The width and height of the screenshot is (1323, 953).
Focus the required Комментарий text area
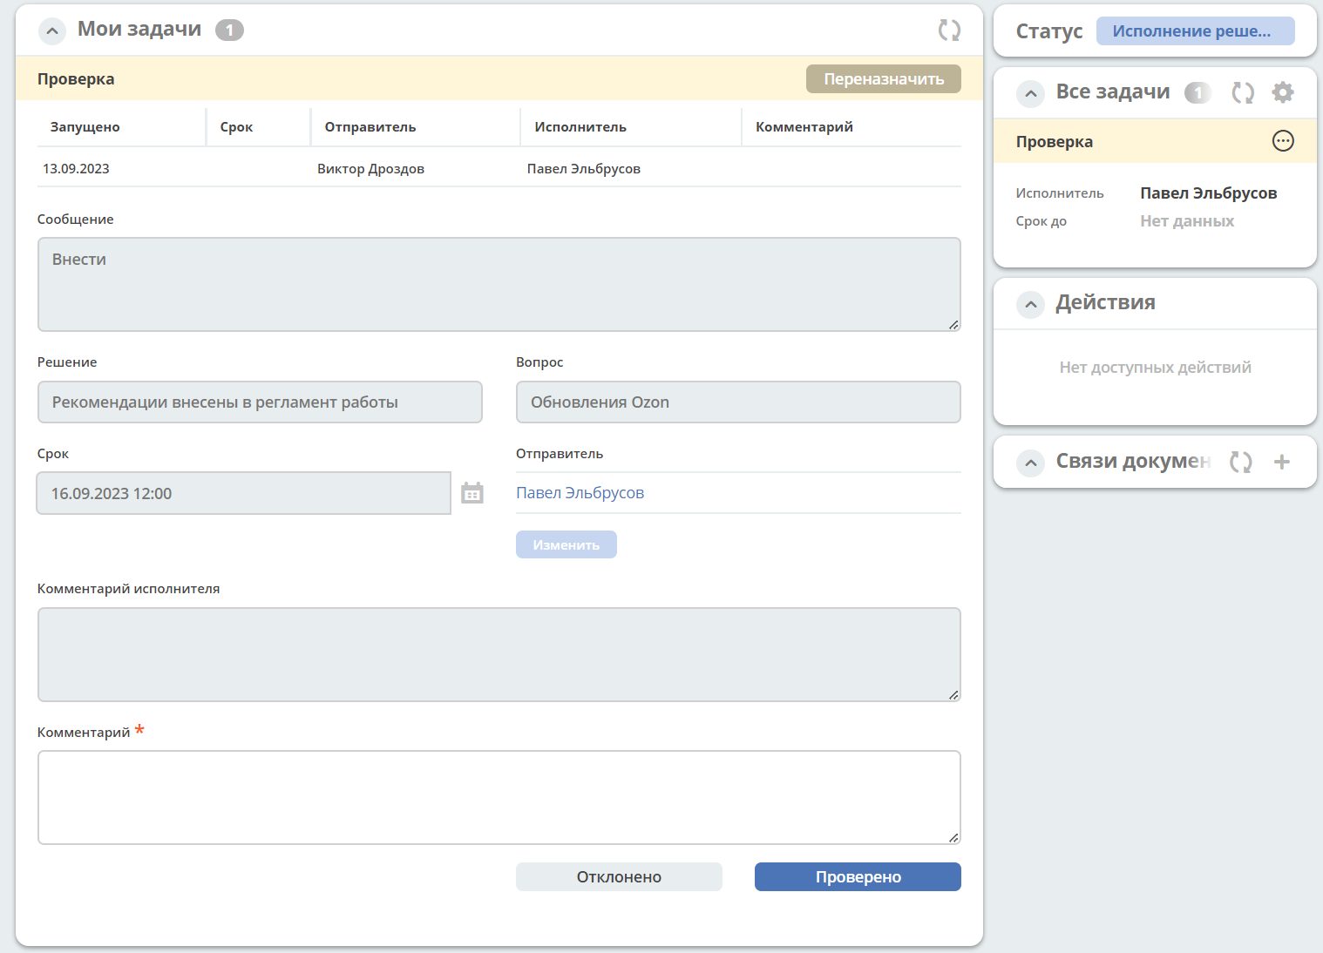499,797
